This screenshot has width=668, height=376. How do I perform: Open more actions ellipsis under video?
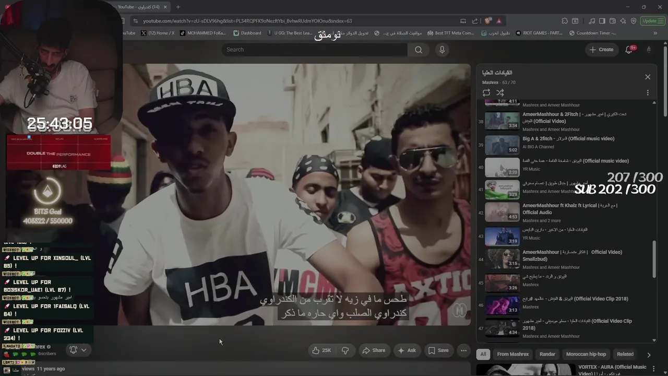coord(463,350)
